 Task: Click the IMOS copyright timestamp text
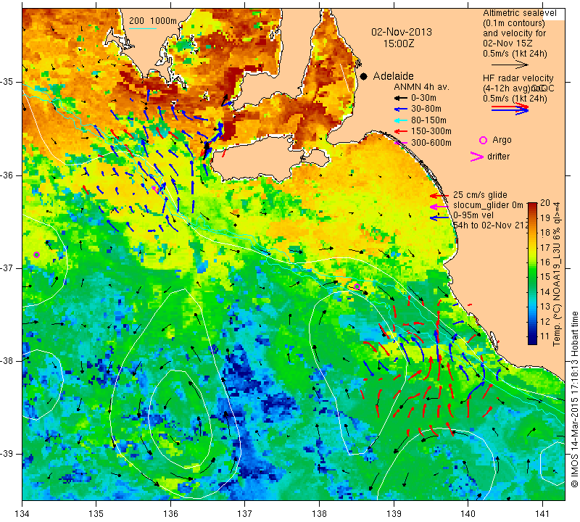coord(574,399)
